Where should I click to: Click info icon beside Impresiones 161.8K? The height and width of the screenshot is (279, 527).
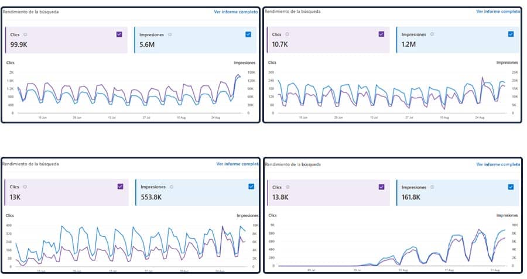(x=432, y=187)
